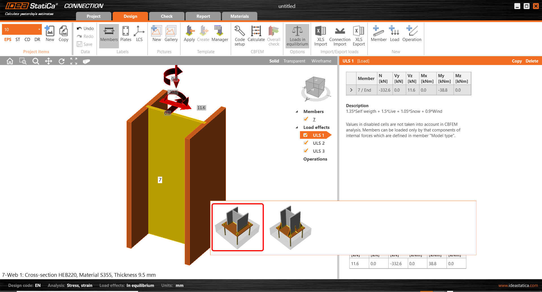Switch to the Check tab
This screenshot has width=542, height=292.
(x=167, y=16)
